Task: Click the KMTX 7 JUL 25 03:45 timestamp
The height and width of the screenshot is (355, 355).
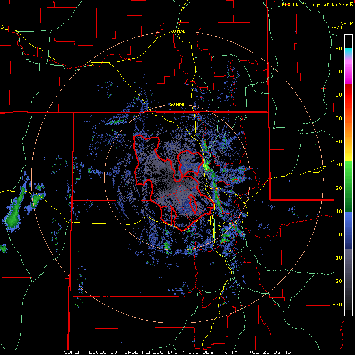Action: click(x=258, y=352)
